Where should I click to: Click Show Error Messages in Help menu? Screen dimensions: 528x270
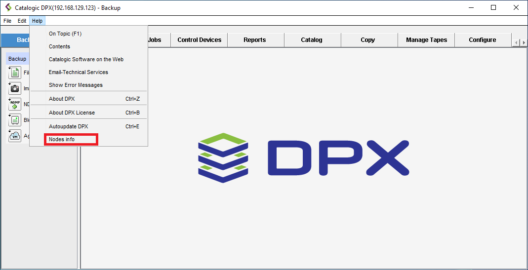(76, 85)
